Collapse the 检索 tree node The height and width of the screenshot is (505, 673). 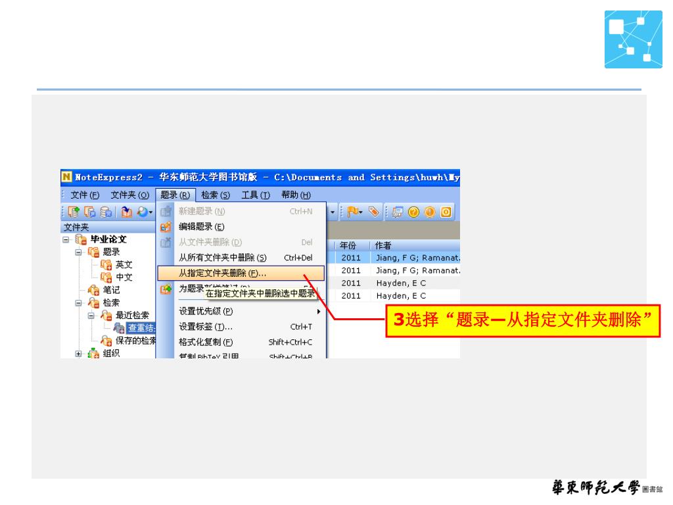click(79, 302)
